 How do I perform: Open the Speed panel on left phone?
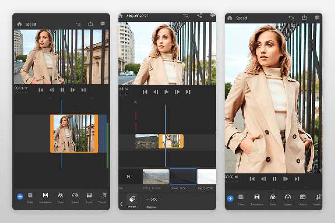(75, 197)
